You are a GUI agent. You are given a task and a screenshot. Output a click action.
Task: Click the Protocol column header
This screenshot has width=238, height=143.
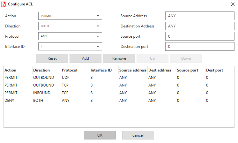pos(70,70)
